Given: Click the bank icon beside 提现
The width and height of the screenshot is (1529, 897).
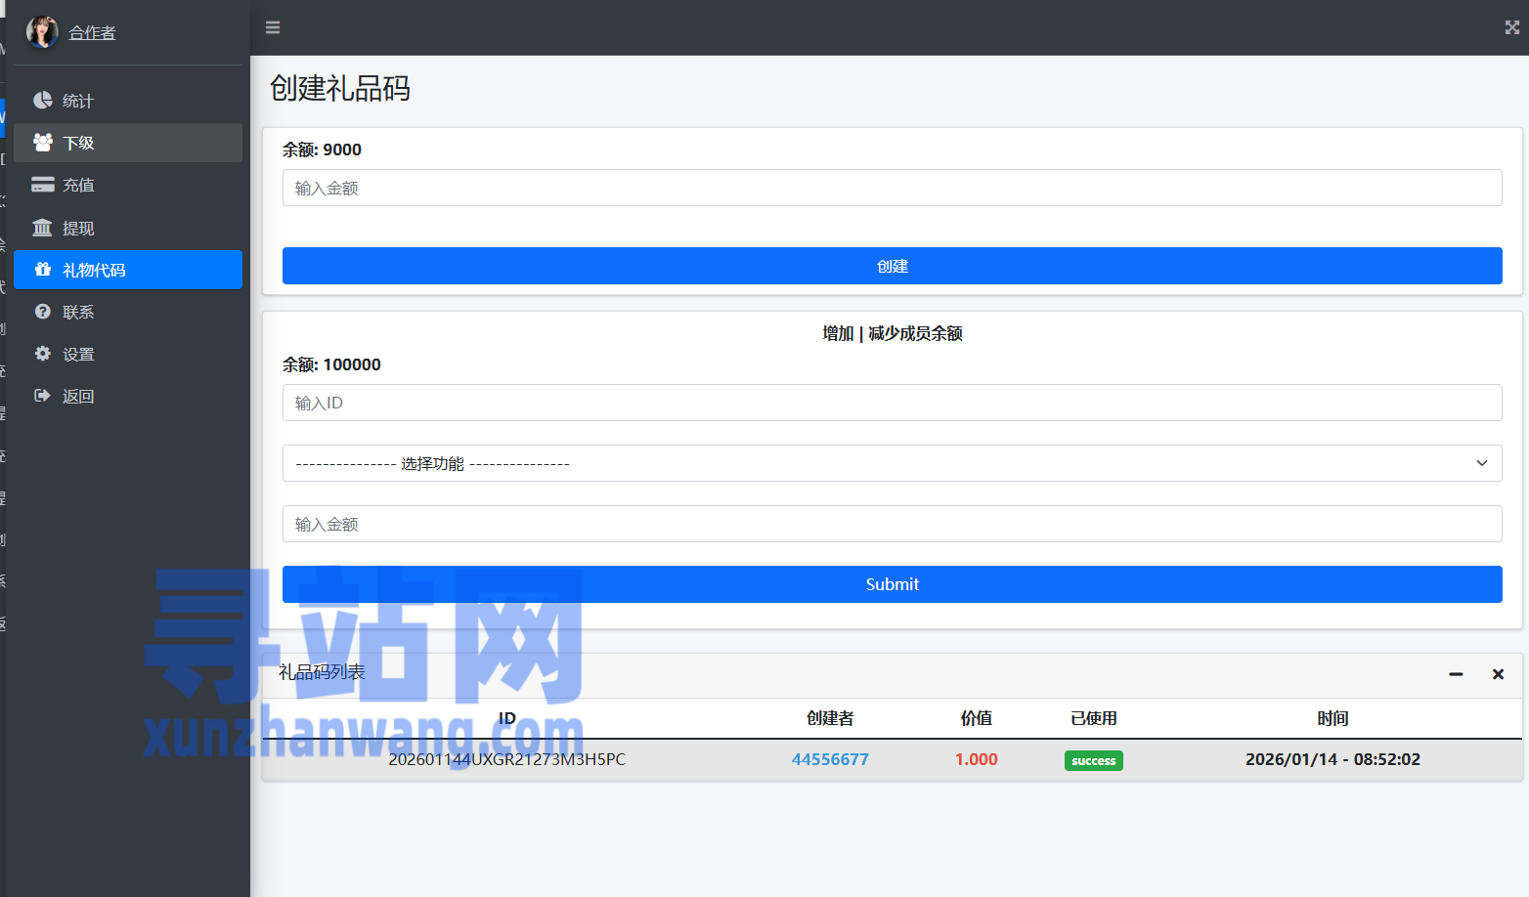Looking at the screenshot, I should pos(42,228).
